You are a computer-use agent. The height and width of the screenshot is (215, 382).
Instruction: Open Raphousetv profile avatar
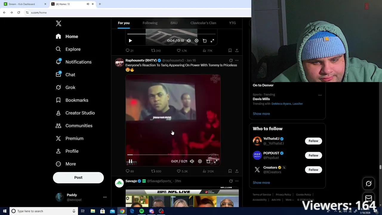119,62
